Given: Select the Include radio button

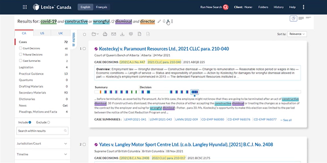Looking at the screenshot, I should pyautogui.click(x=30, y=122).
